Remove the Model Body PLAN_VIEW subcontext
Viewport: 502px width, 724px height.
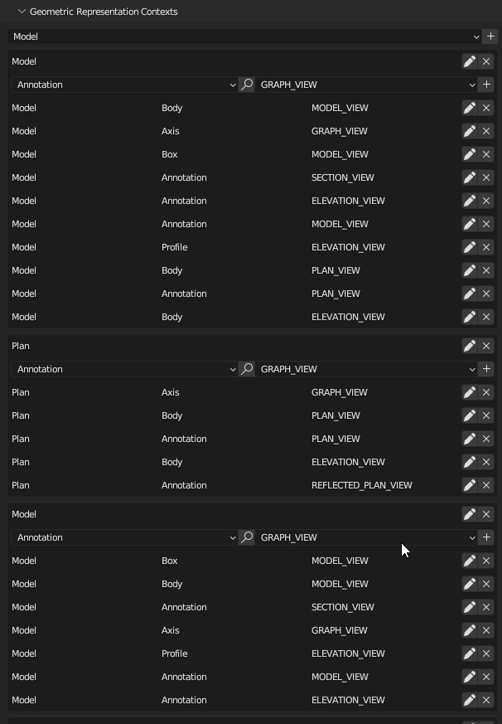(x=486, y=270)
